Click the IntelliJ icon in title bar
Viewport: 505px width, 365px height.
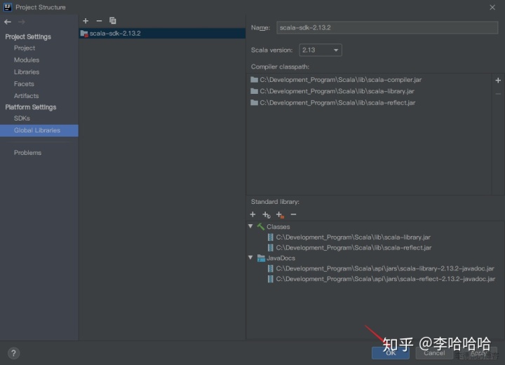pos(8,7)
